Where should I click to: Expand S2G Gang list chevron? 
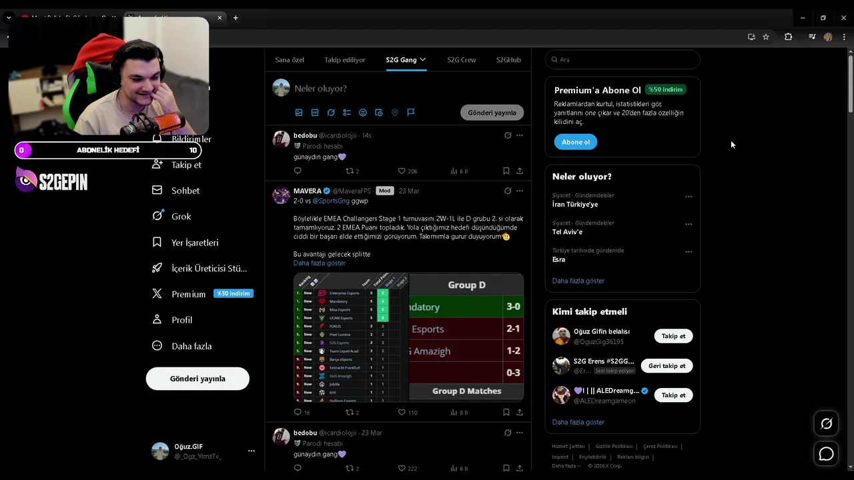422,59
